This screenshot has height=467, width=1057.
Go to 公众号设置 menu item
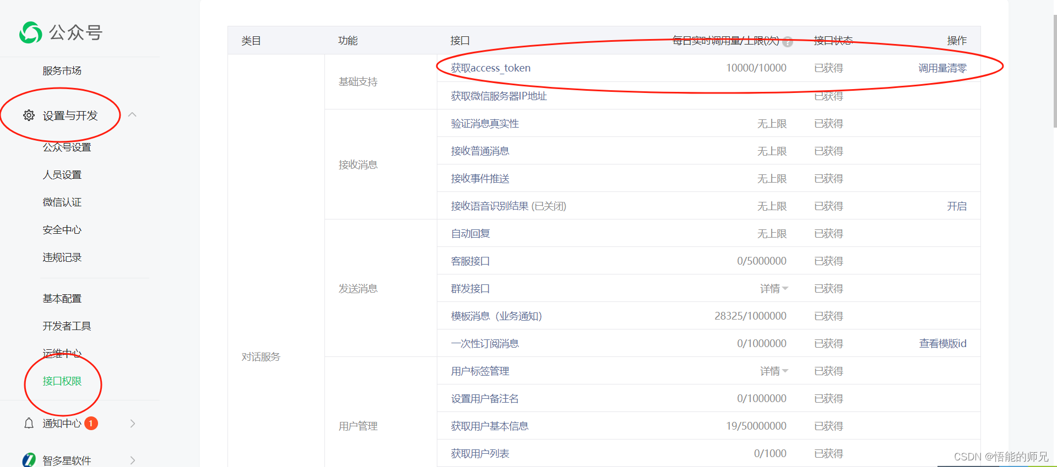coord(67,147)
